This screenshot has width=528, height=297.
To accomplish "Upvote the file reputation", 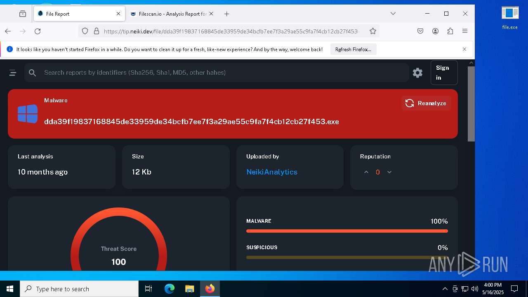I will point(366,172).
